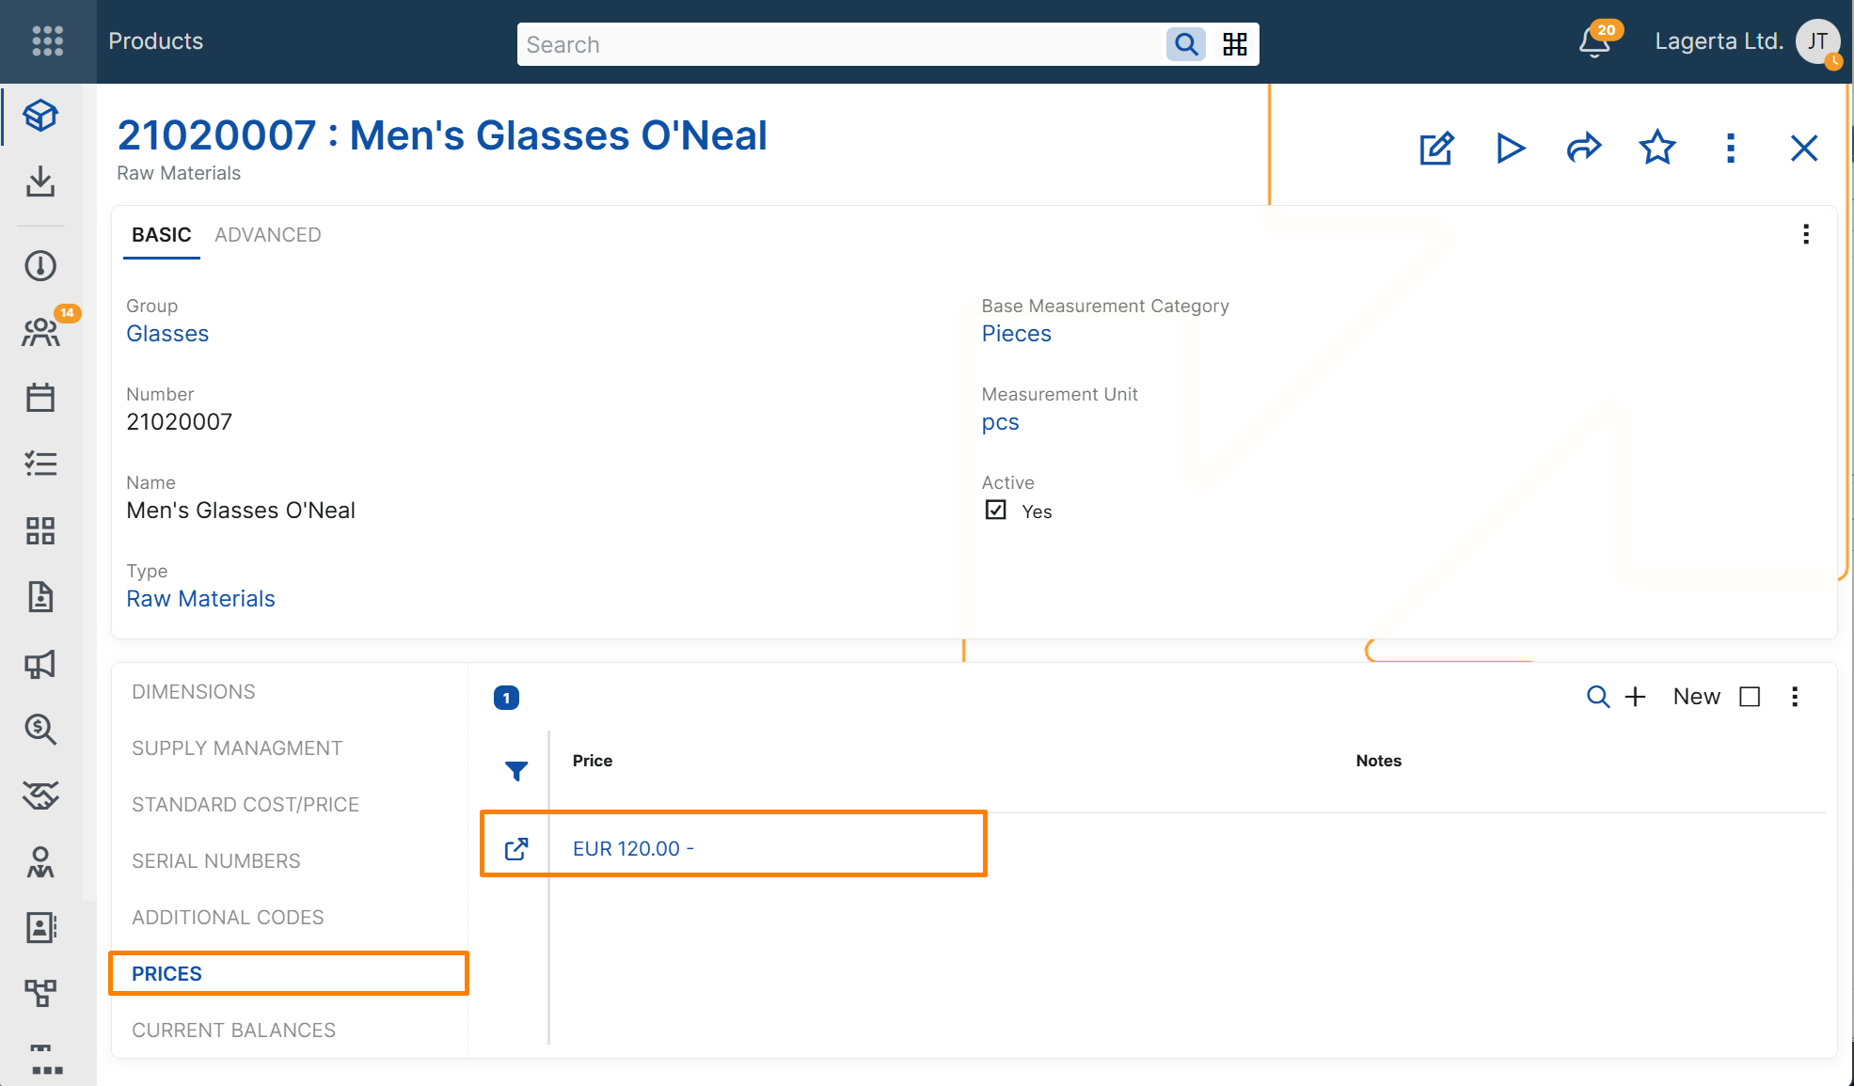Click the share forward arrow icon
The image size is (1854, 1086).
pyautogui.click(x=1584, y=149)
